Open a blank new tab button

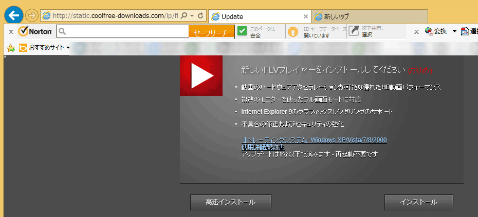pos(421,16)
